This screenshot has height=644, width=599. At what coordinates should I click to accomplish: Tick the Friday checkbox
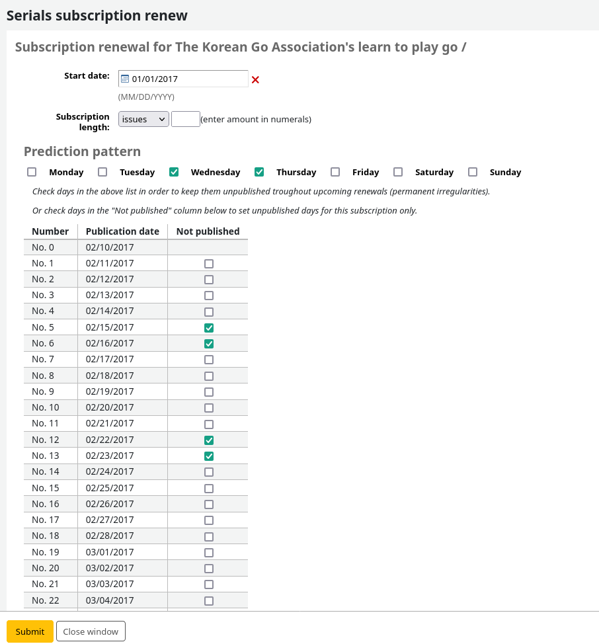[x=335, y=172]
